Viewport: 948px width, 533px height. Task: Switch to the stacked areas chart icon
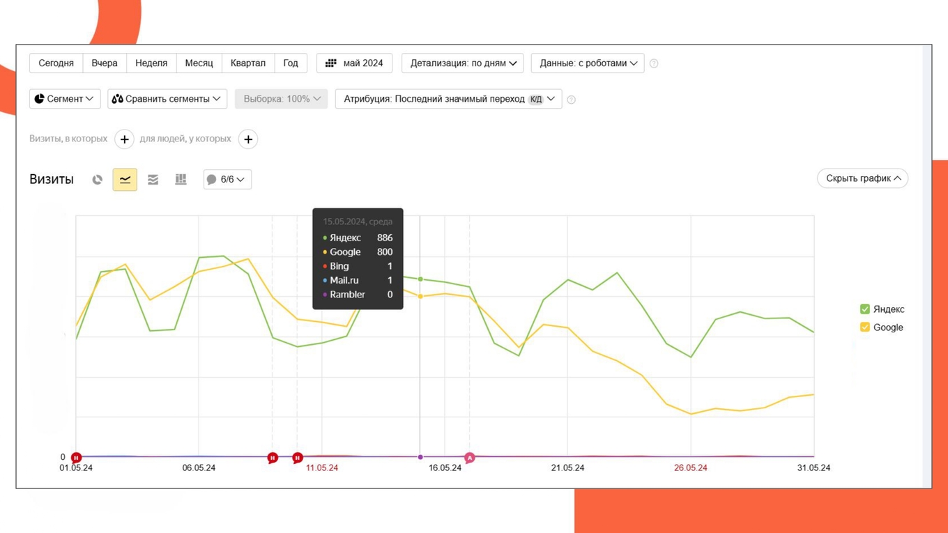click(153, 179)
